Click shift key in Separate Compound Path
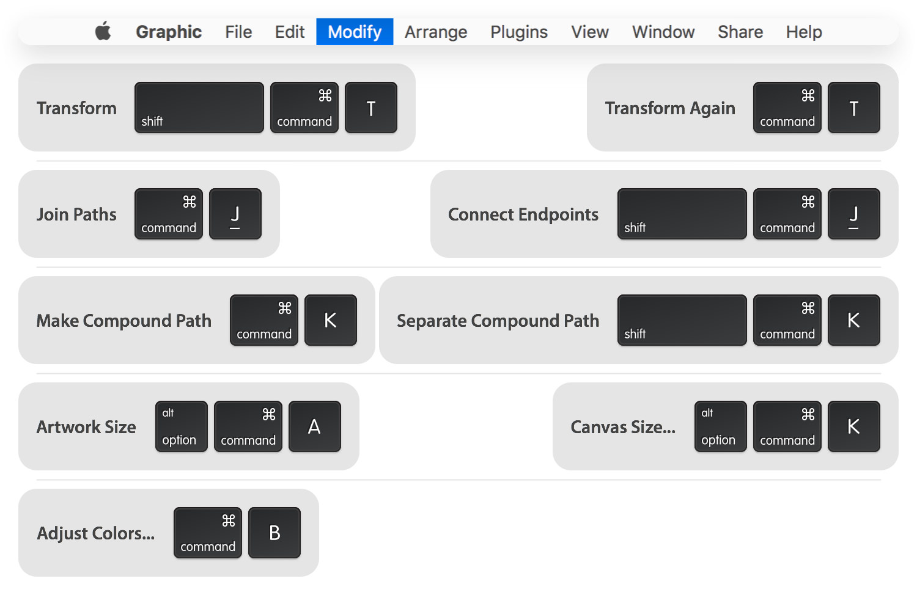Image resolution: width=917 pixels, height=595 pixels. pos(682,321)
